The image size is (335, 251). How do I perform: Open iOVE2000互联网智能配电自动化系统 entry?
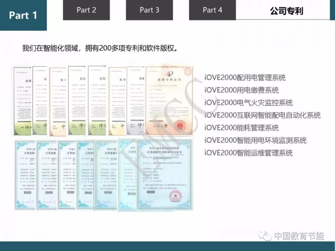coord(263,115)
